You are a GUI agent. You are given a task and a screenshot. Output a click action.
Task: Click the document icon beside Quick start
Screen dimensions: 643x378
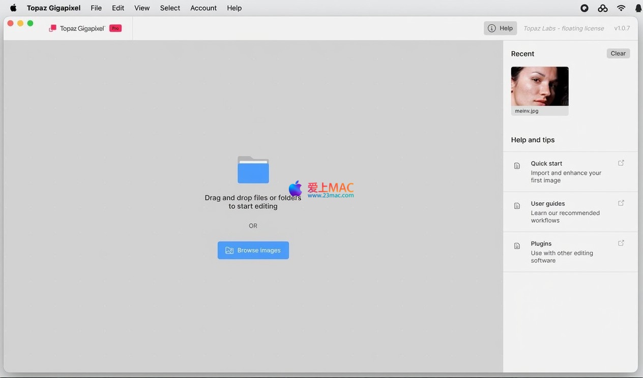point(517,166)
